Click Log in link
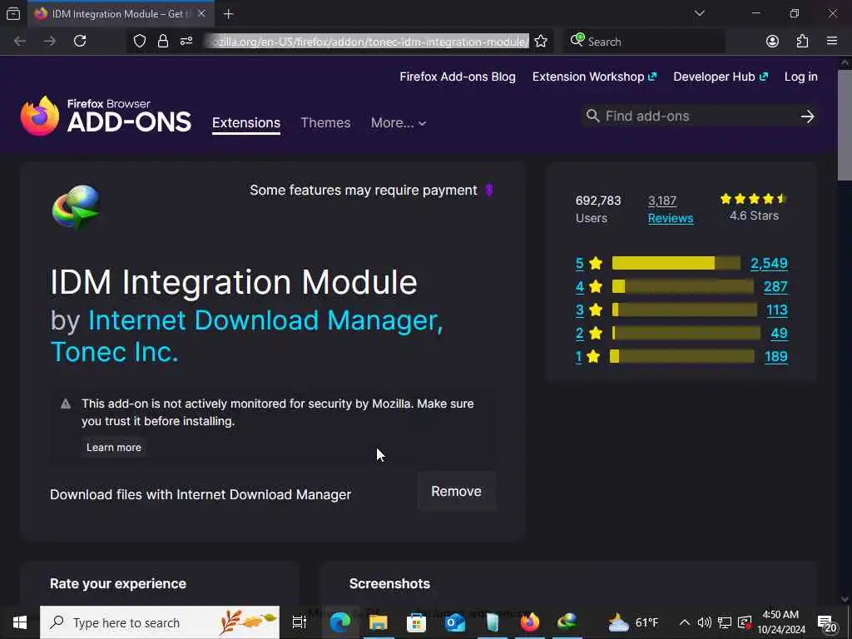The height and width of the screenshot is (639, 852). pyautogui.click(x=801, y=77)
